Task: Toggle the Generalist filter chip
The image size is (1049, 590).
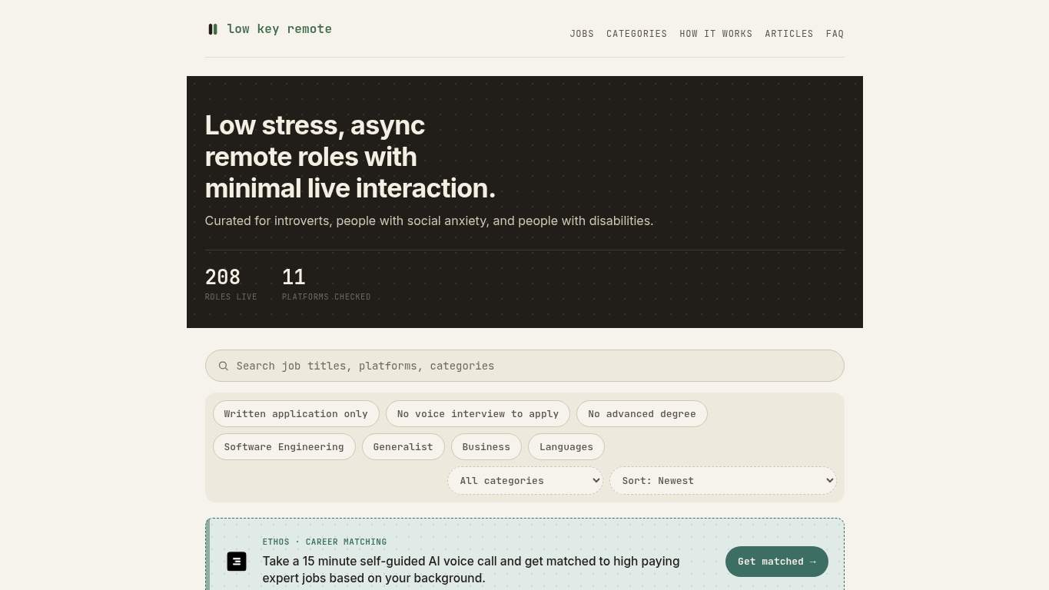Action: [403, 447]
